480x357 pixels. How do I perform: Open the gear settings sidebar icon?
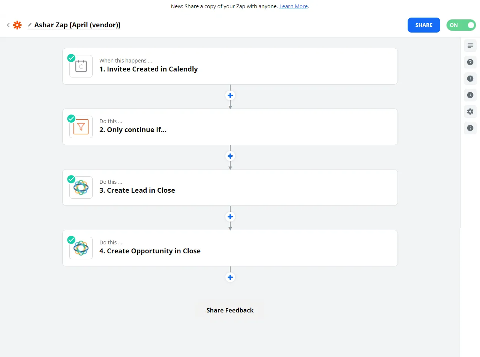(x=470, y=112)
